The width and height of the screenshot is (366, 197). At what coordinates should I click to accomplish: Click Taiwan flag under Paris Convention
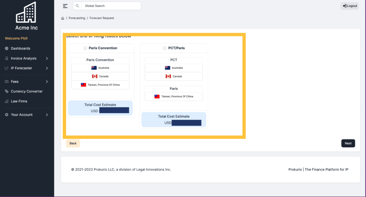[83, 85]
